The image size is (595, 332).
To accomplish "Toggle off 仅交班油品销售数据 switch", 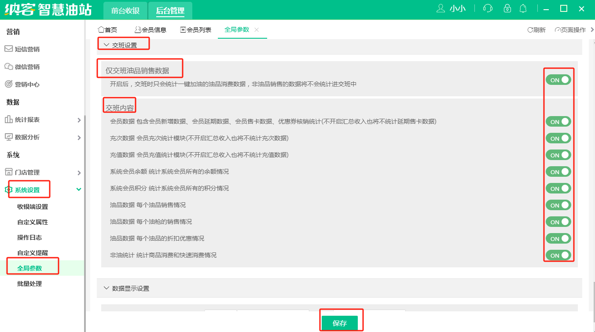I will pos(558,80).
